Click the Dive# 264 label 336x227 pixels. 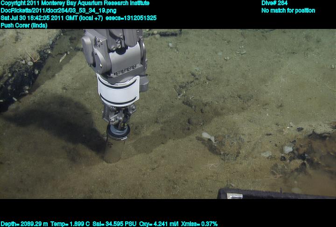274,3
